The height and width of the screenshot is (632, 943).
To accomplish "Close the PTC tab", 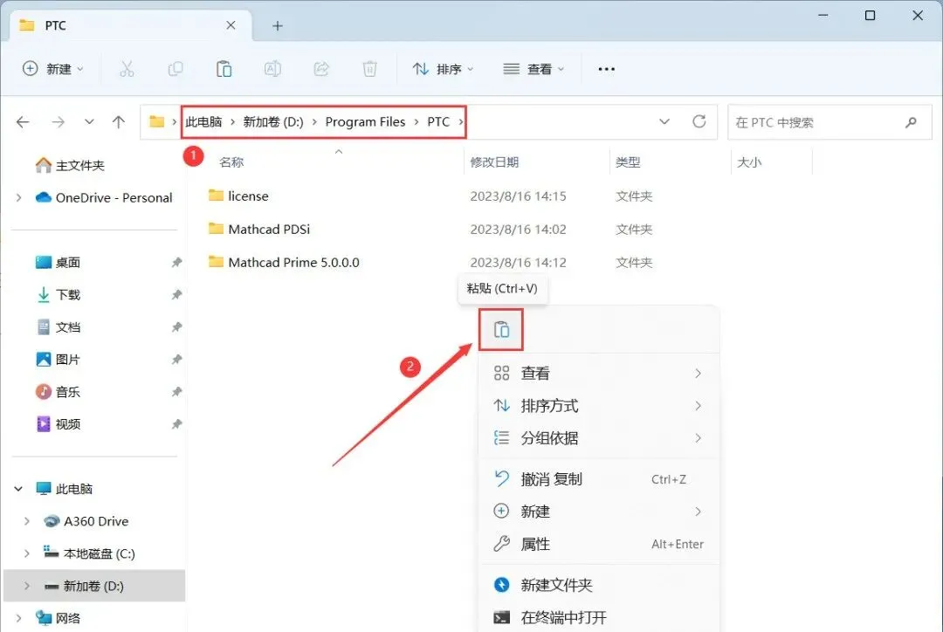I will [231, 25].
